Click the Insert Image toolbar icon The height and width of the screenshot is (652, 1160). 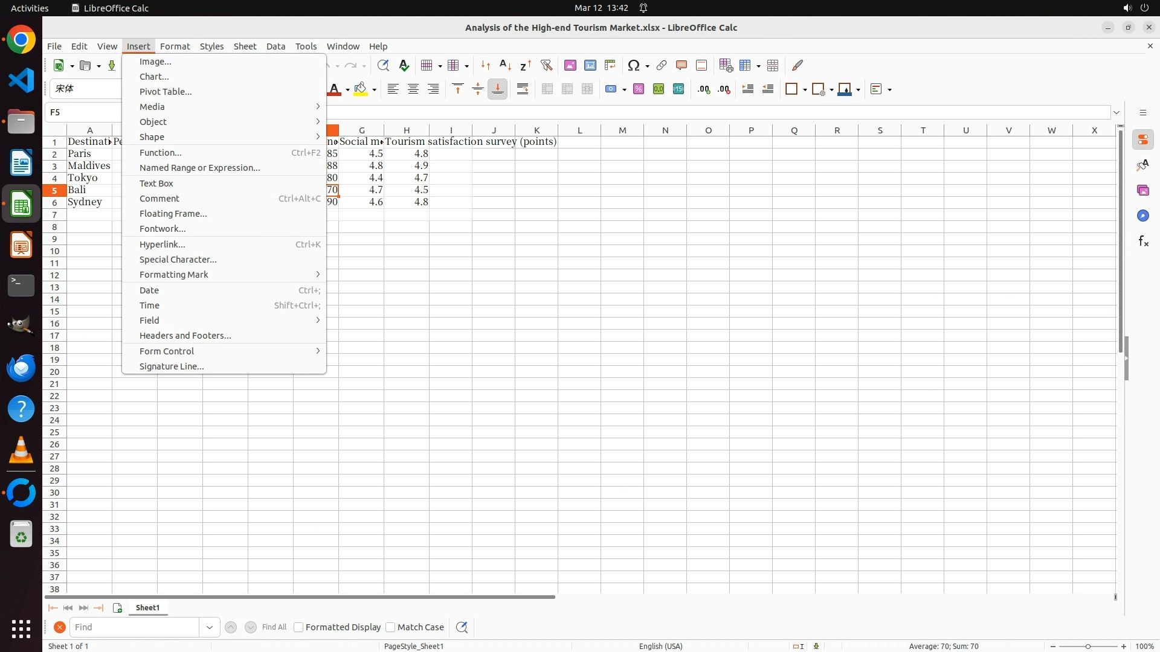pyautogui.click(x=570, y=65)
